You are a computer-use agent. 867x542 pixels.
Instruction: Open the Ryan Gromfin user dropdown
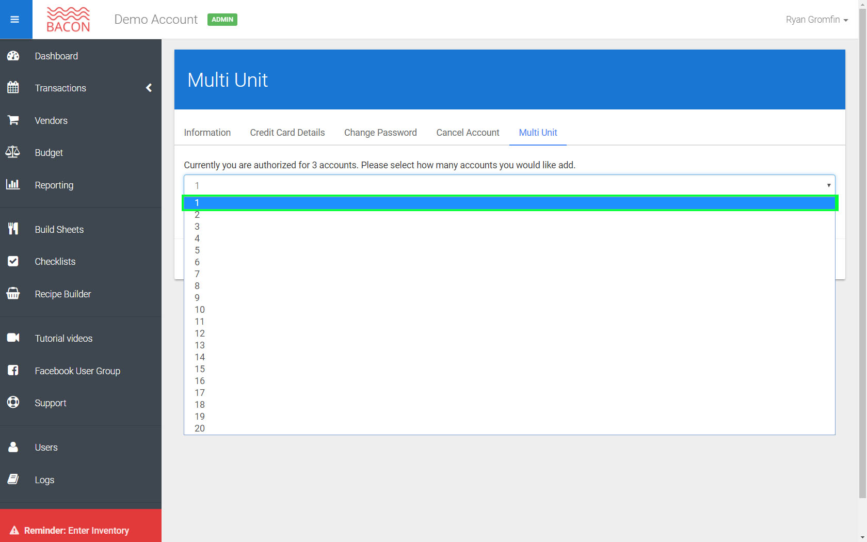817,20
